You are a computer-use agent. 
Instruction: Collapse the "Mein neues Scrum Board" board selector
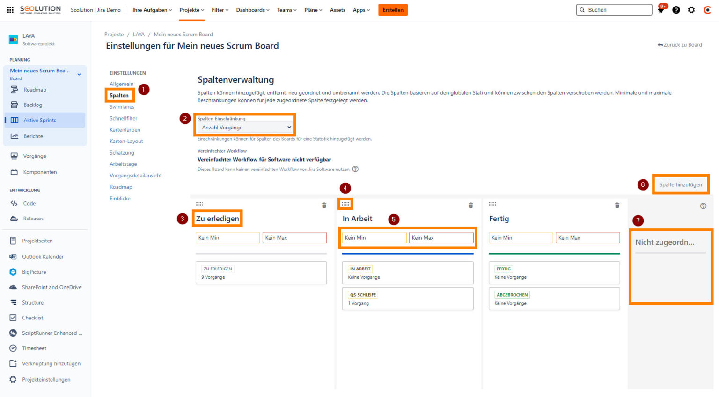(79, 74)
